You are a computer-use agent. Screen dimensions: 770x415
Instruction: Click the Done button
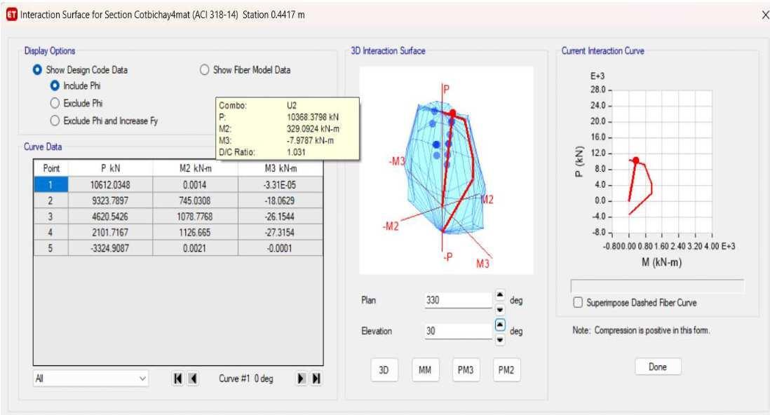[x=658, y=367]
